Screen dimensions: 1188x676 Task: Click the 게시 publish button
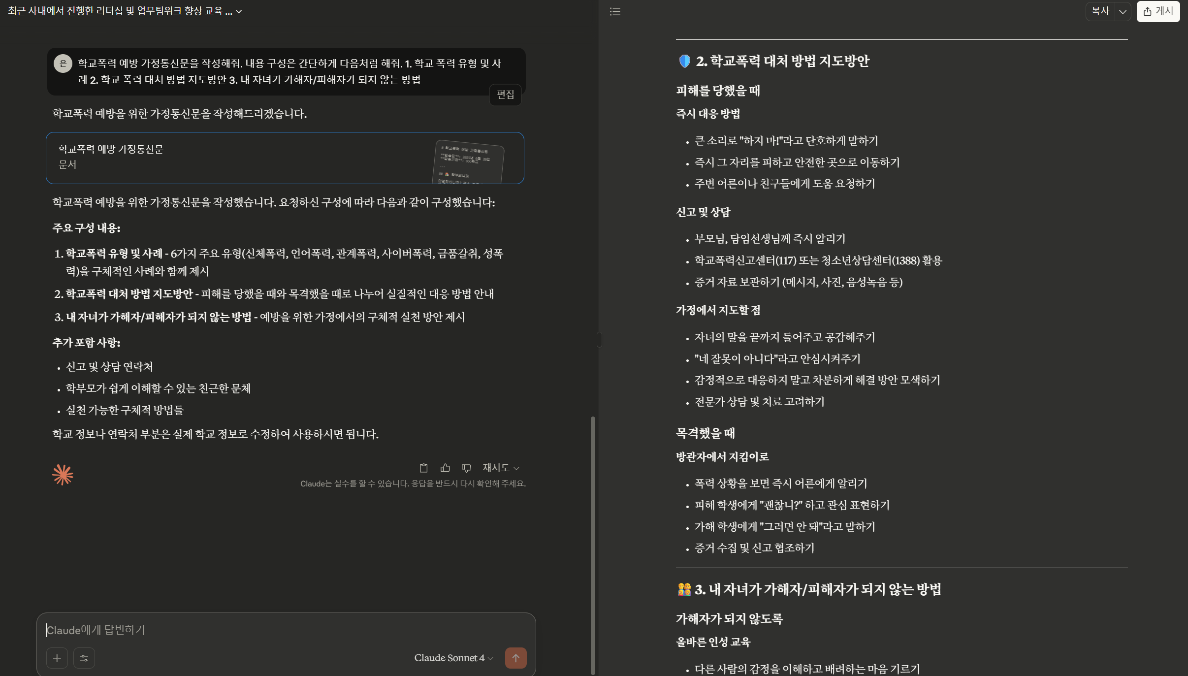tap(1158, 11)
